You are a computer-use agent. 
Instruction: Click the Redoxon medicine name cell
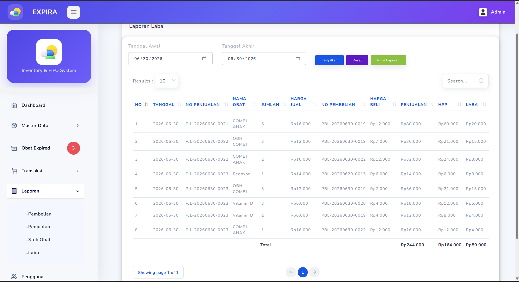click(x=242, y=174)
